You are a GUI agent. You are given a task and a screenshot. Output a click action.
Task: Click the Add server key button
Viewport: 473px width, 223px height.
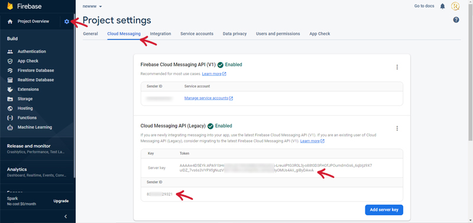click(384, 210)
